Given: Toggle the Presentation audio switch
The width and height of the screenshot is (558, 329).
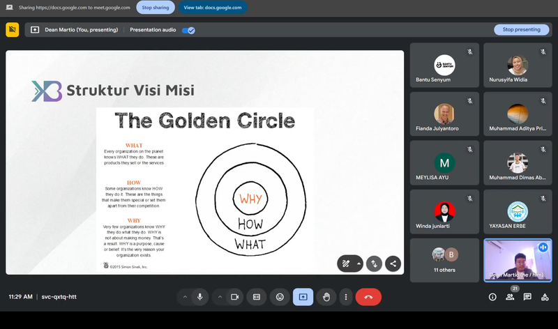Looking at the screenshot, I should click(188, 30).
